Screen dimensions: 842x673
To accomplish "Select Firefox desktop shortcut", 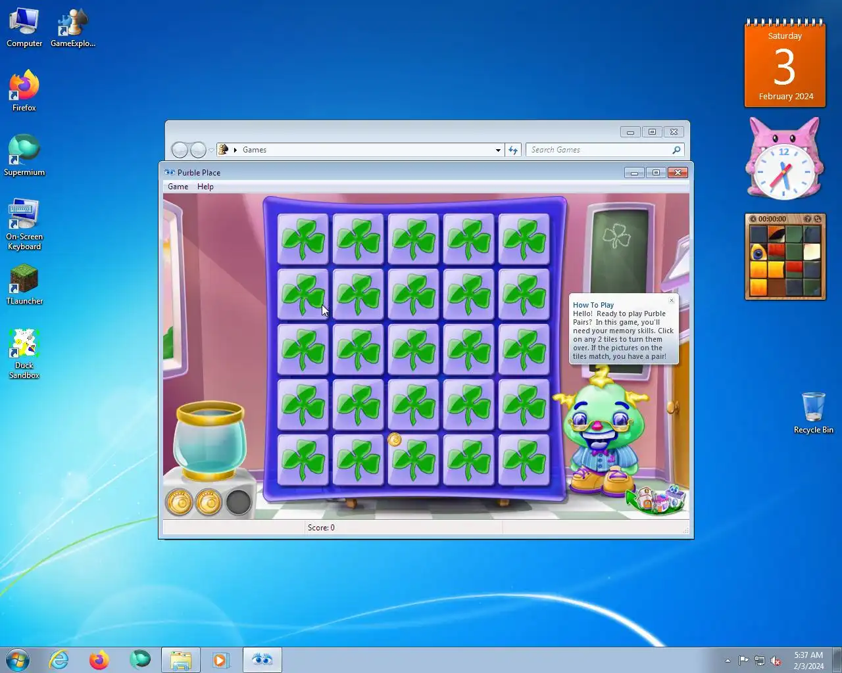I will [24, 91].
